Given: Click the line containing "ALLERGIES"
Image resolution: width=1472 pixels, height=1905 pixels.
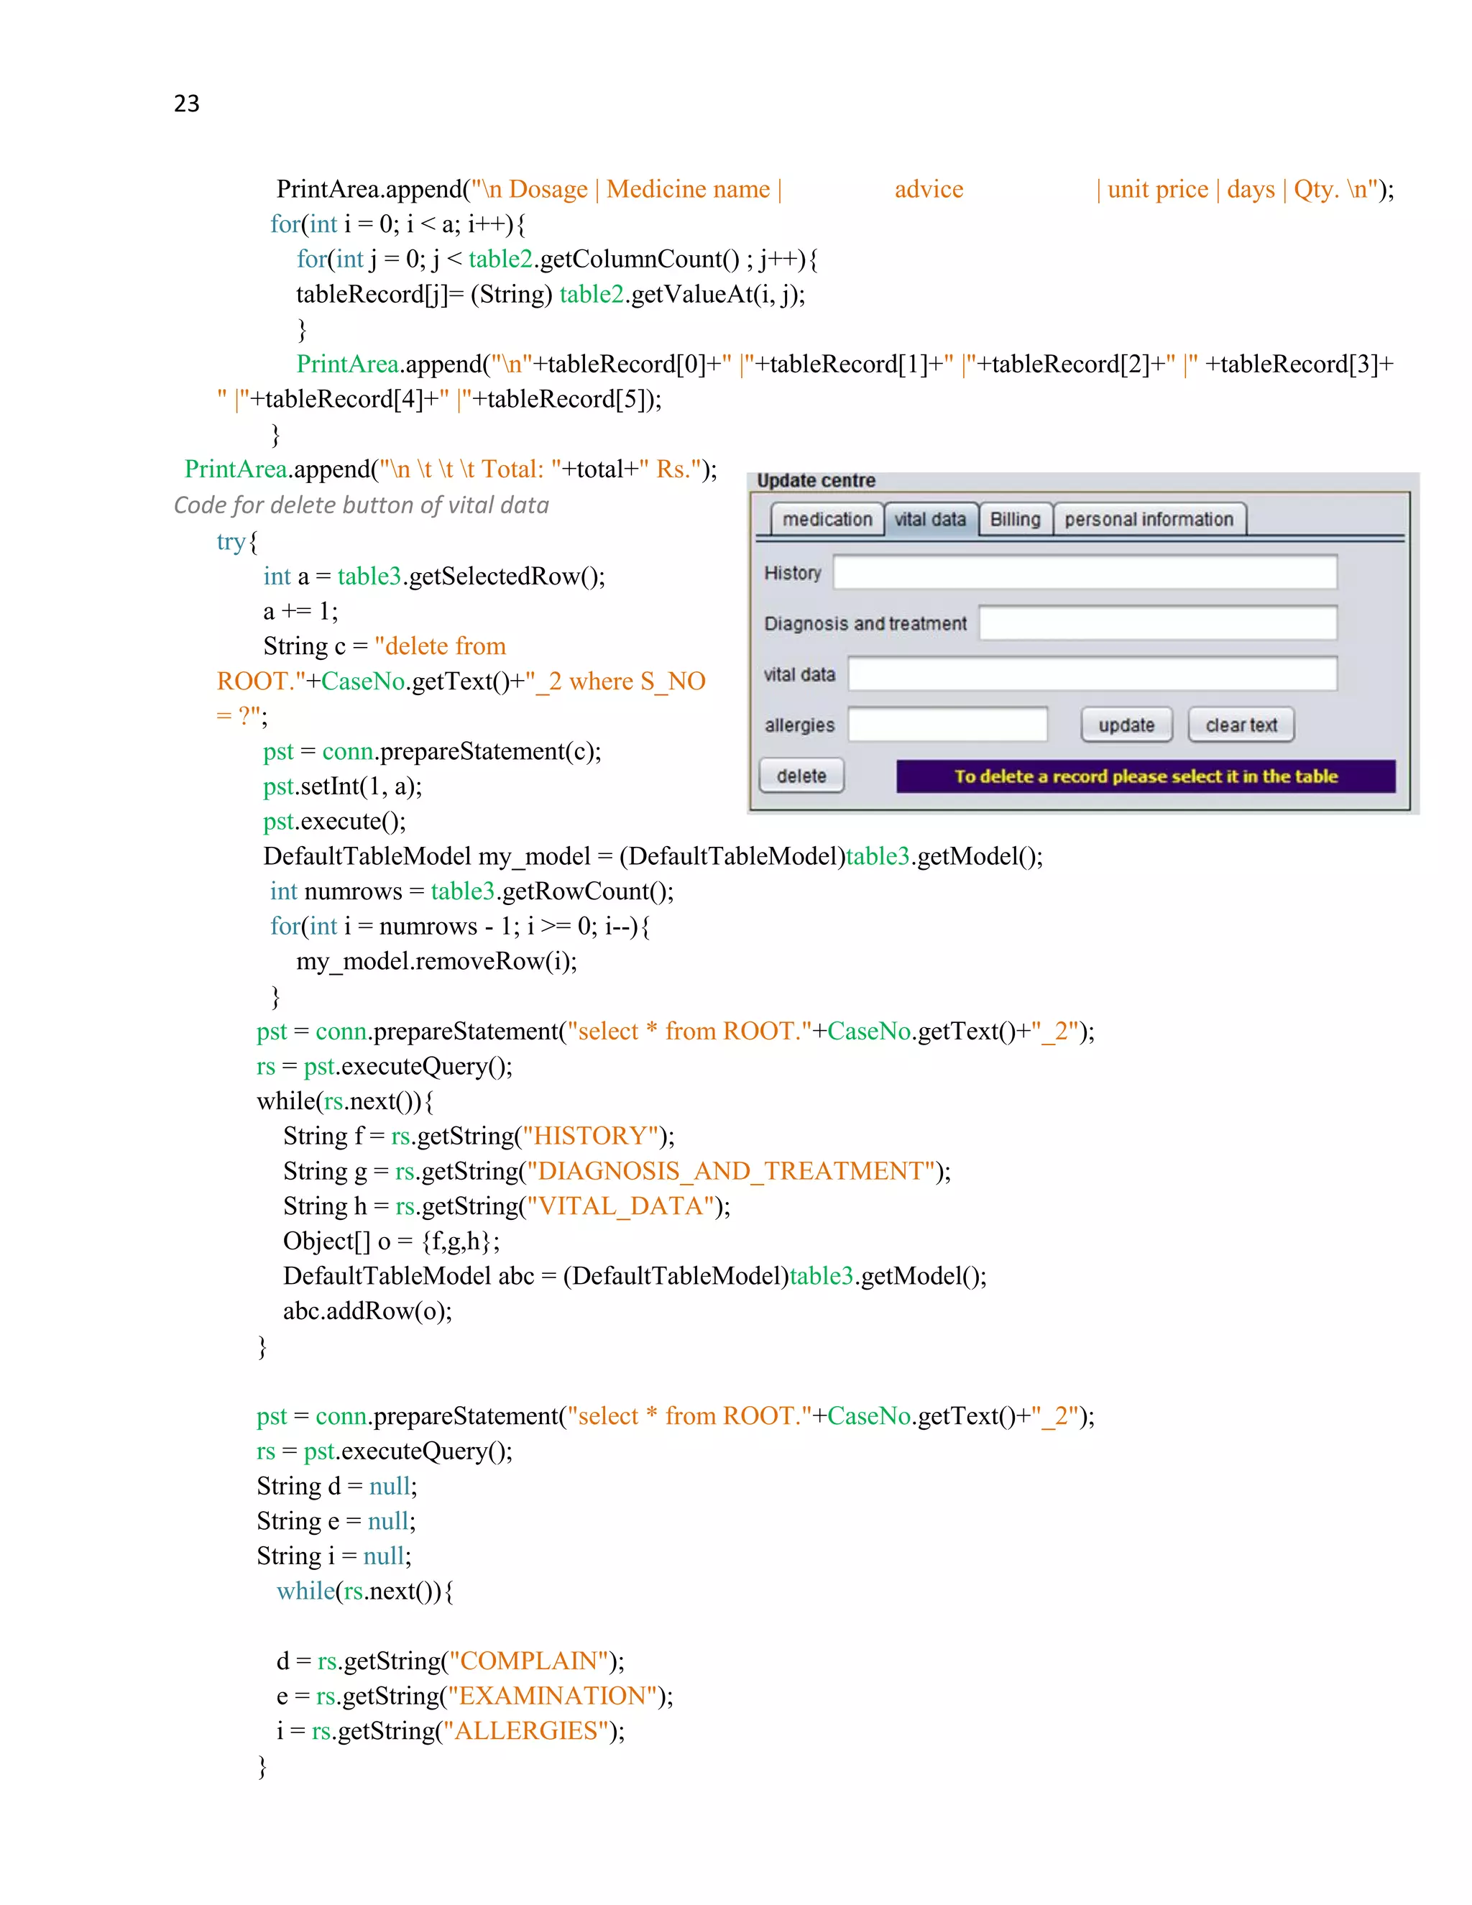Looking at the screenshot, I should click(451, 1730).
